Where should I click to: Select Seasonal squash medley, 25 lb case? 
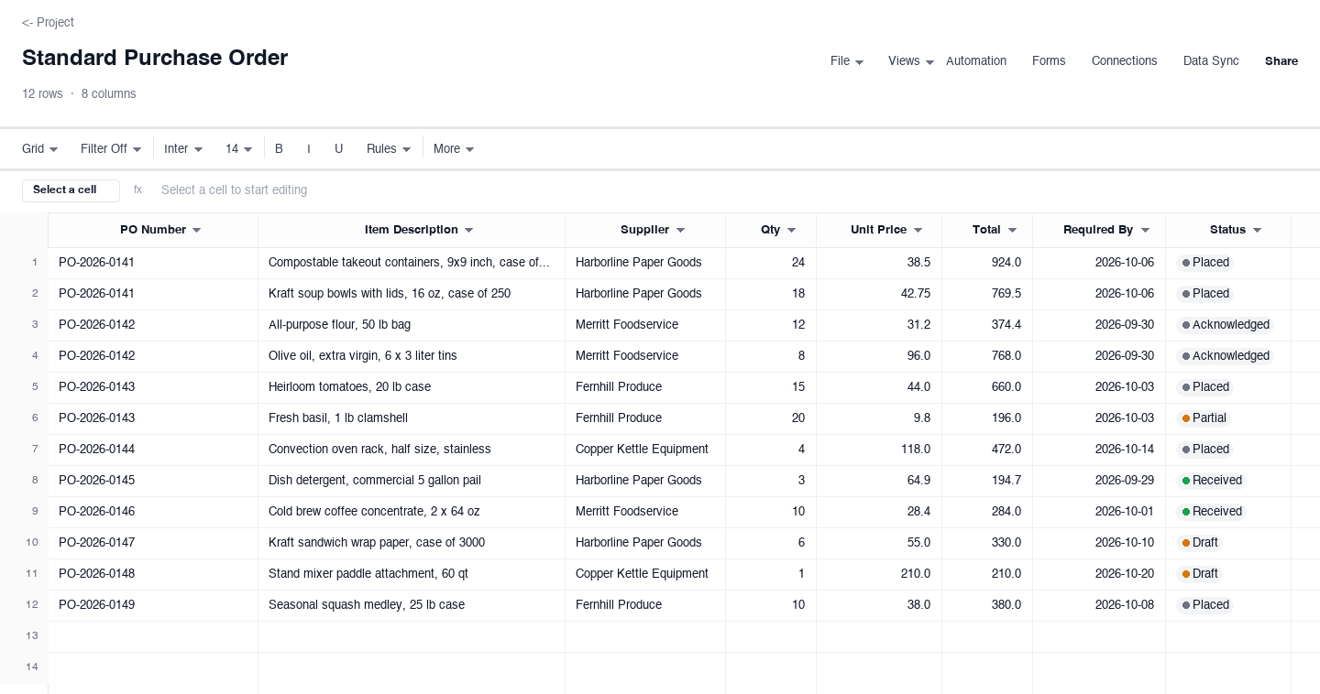(412, 605)
